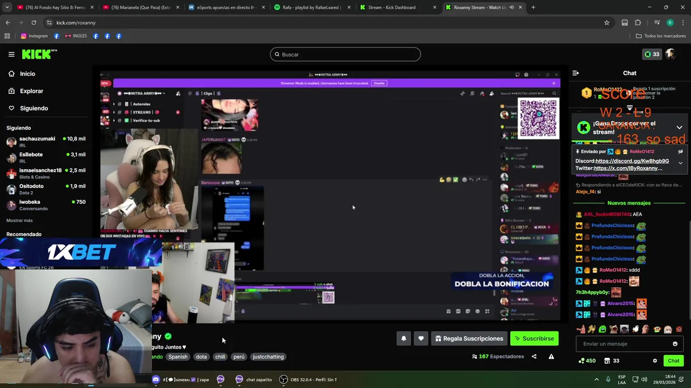Open the emoji picker in chat input
The height and width of the screenshot is (388, 691).
(675, 344)
